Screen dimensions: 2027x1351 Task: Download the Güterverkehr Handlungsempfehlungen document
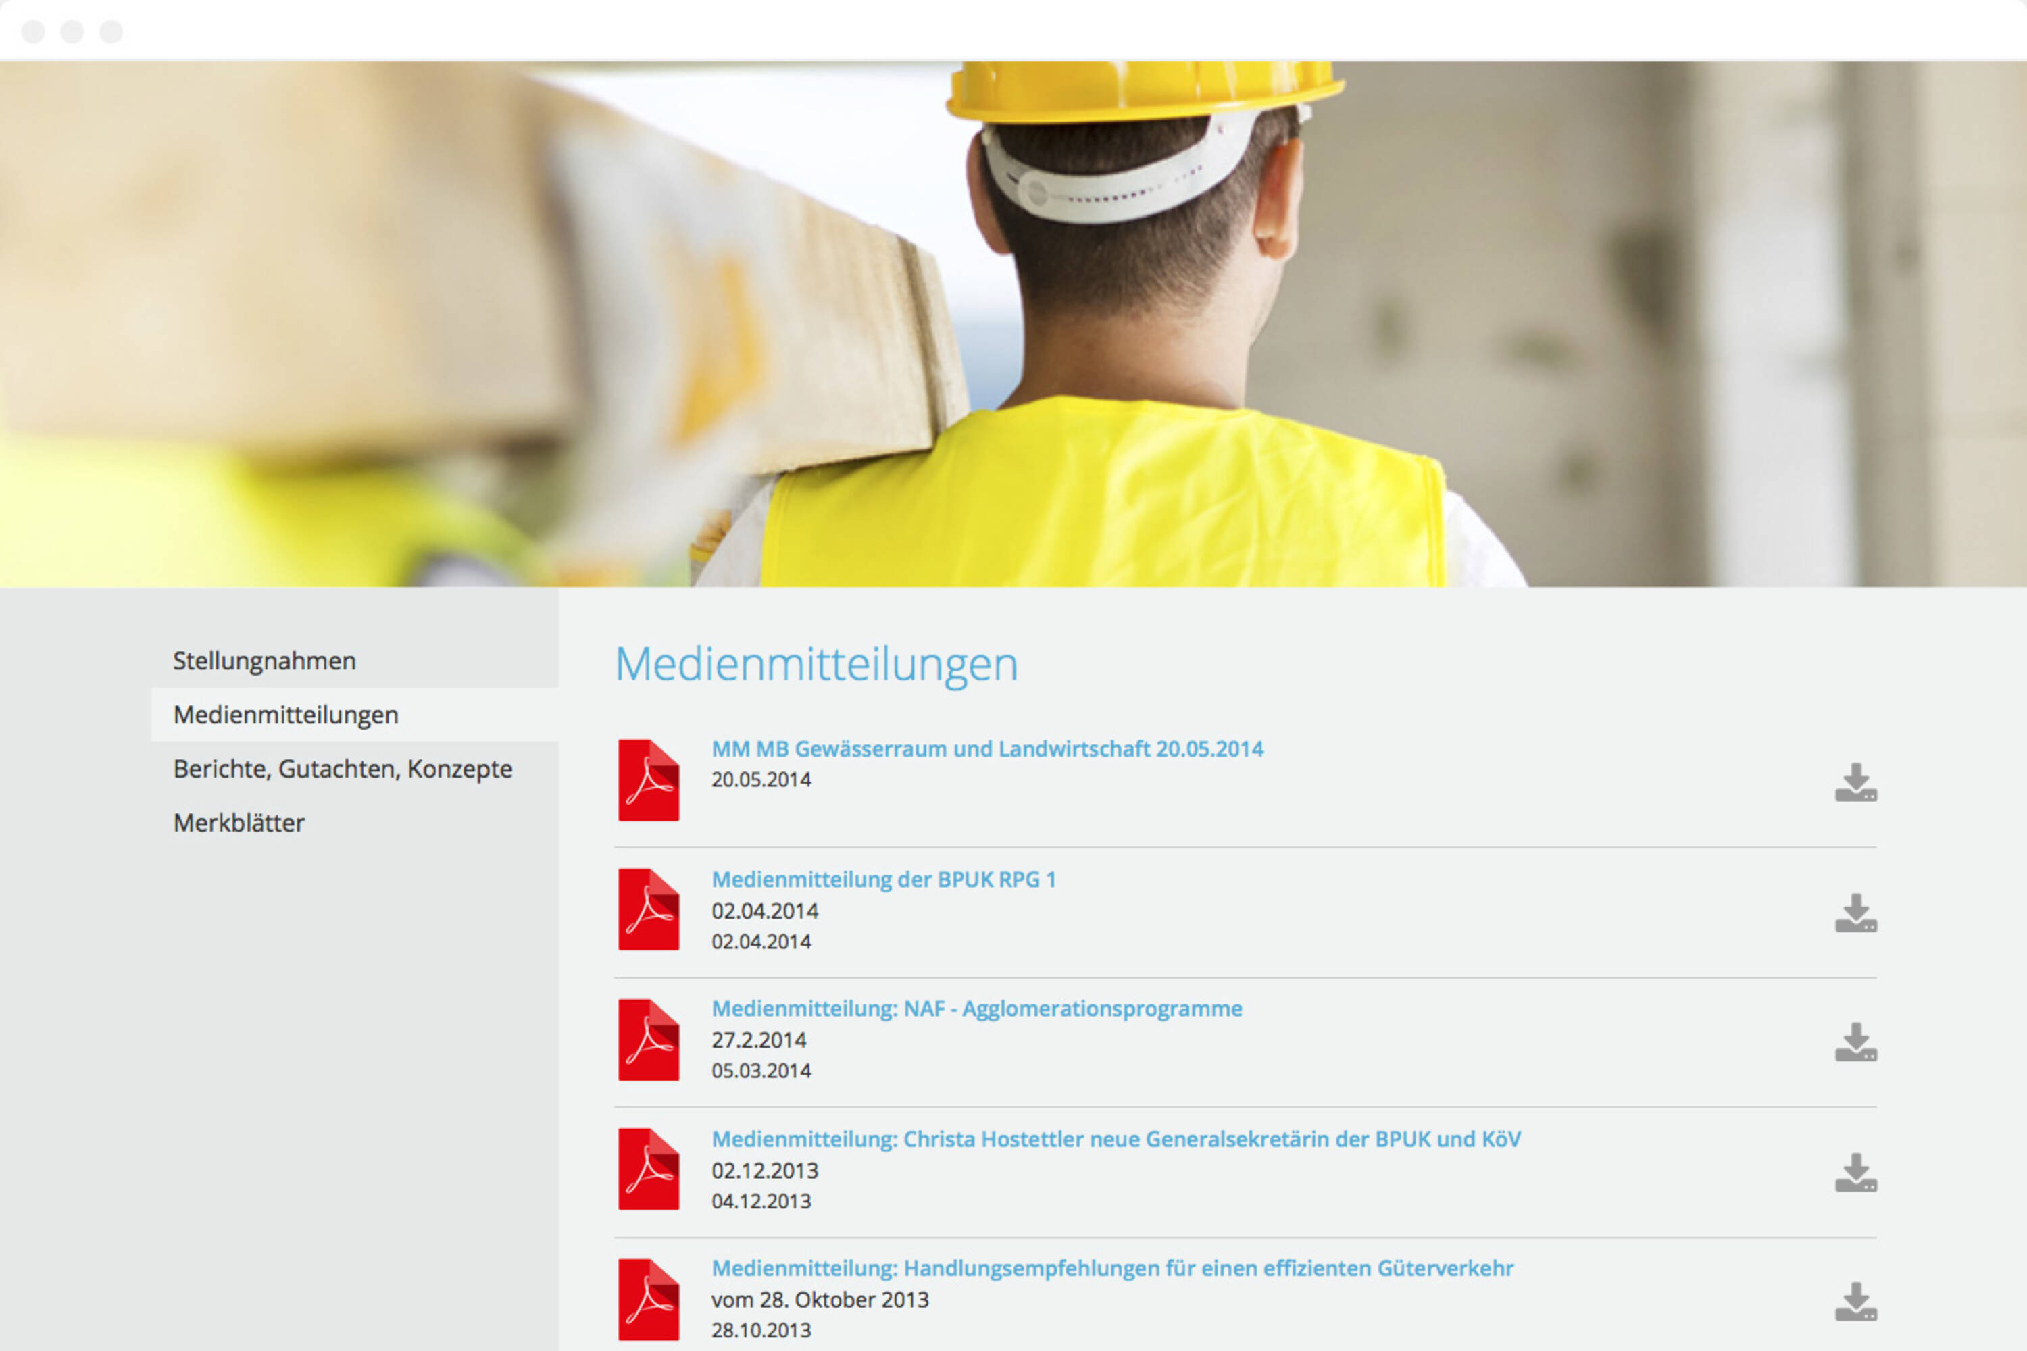point(1855,1302)
